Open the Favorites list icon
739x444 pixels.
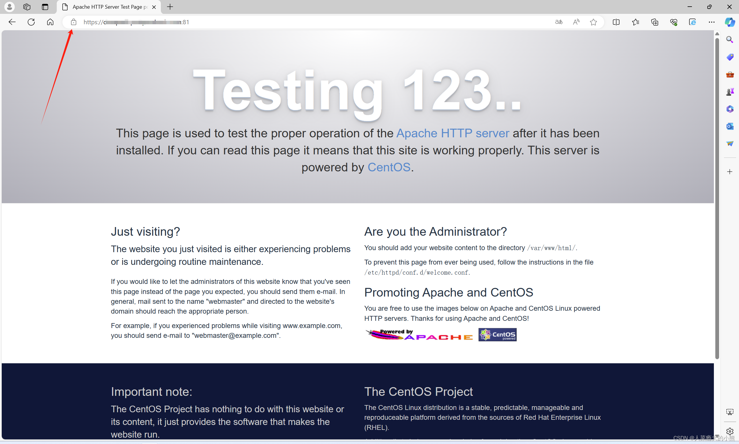tap(635, 22)
